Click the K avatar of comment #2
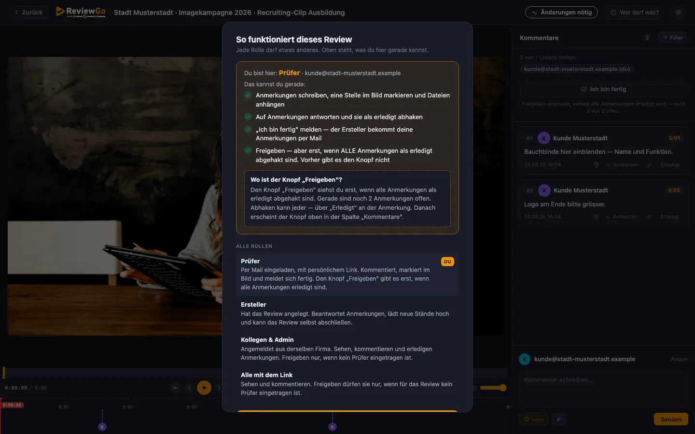695x434 pixels. click(x=544, y=190)
